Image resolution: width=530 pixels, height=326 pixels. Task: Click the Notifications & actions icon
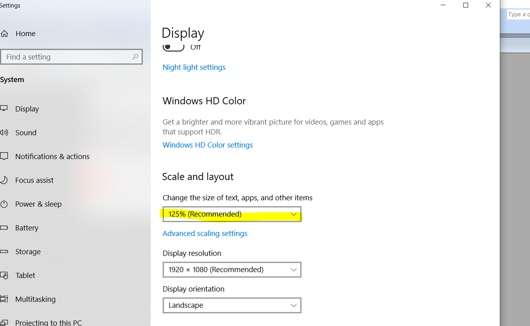4,156
